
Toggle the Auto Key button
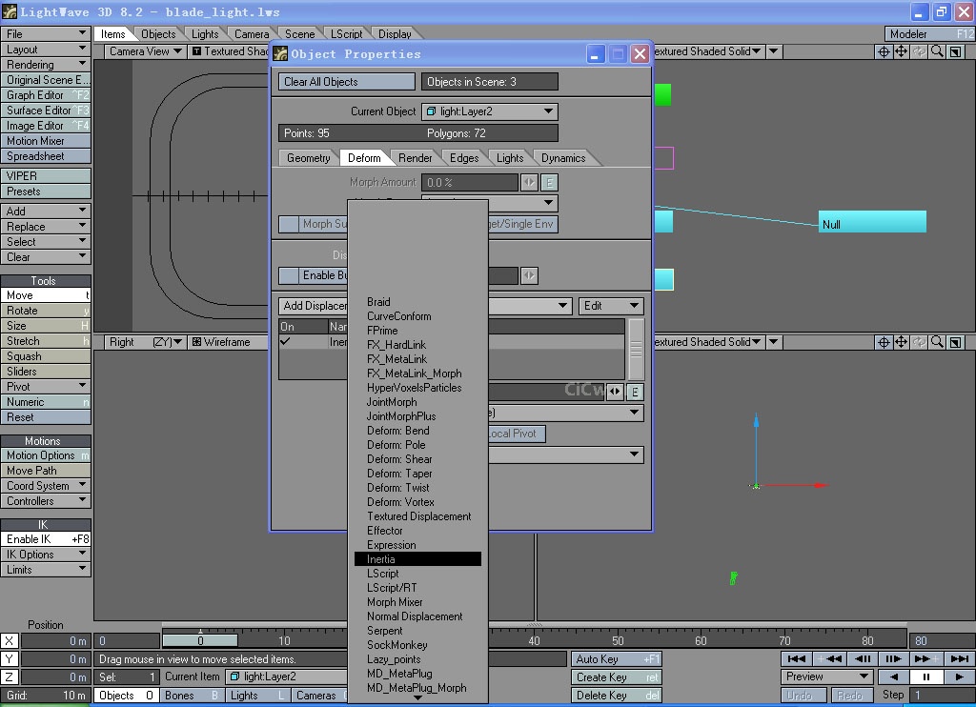[617, 659]
